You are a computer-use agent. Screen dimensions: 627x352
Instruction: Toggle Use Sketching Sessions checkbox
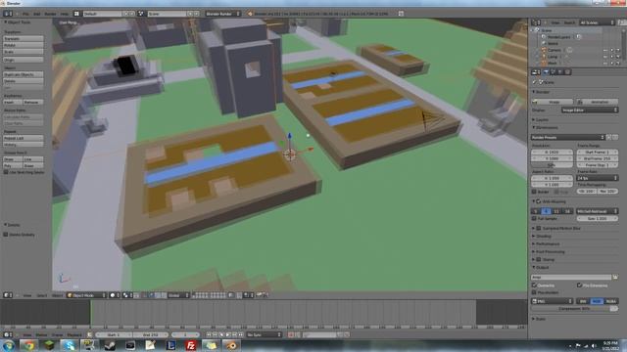(x=6, y=172)
